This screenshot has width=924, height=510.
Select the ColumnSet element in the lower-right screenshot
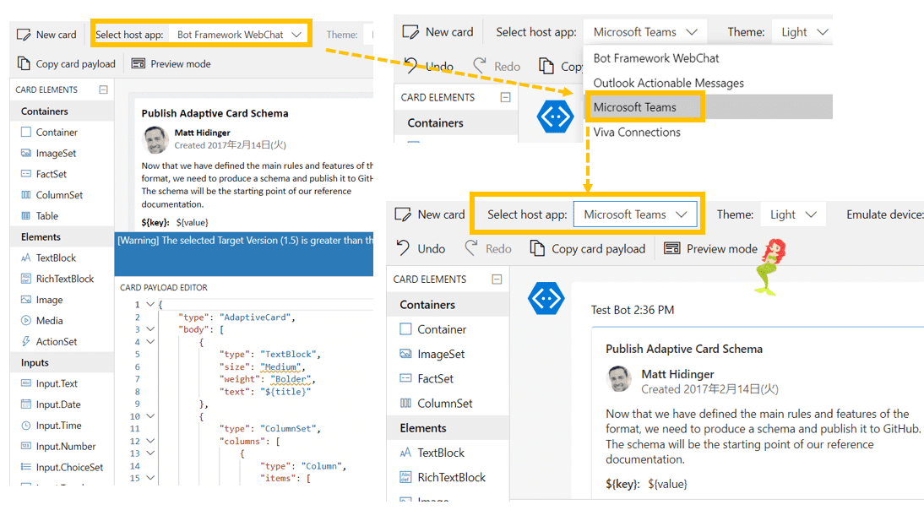[x=436, y=404]
